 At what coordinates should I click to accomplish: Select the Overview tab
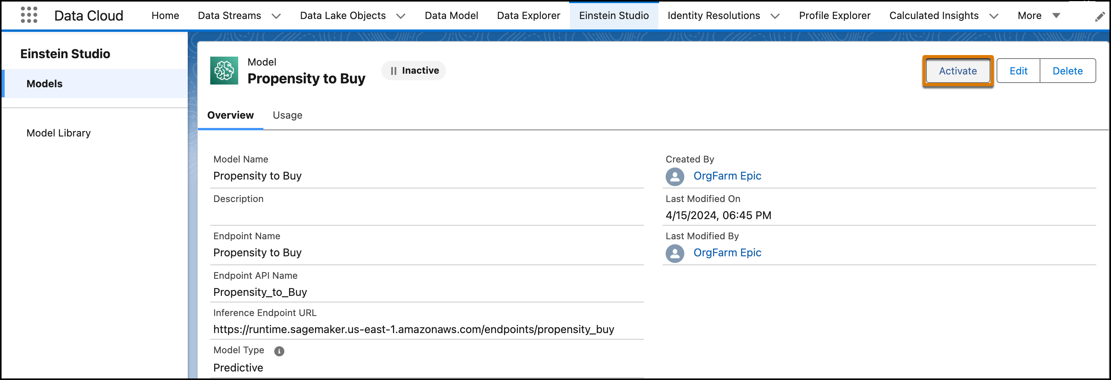point(230,115)
